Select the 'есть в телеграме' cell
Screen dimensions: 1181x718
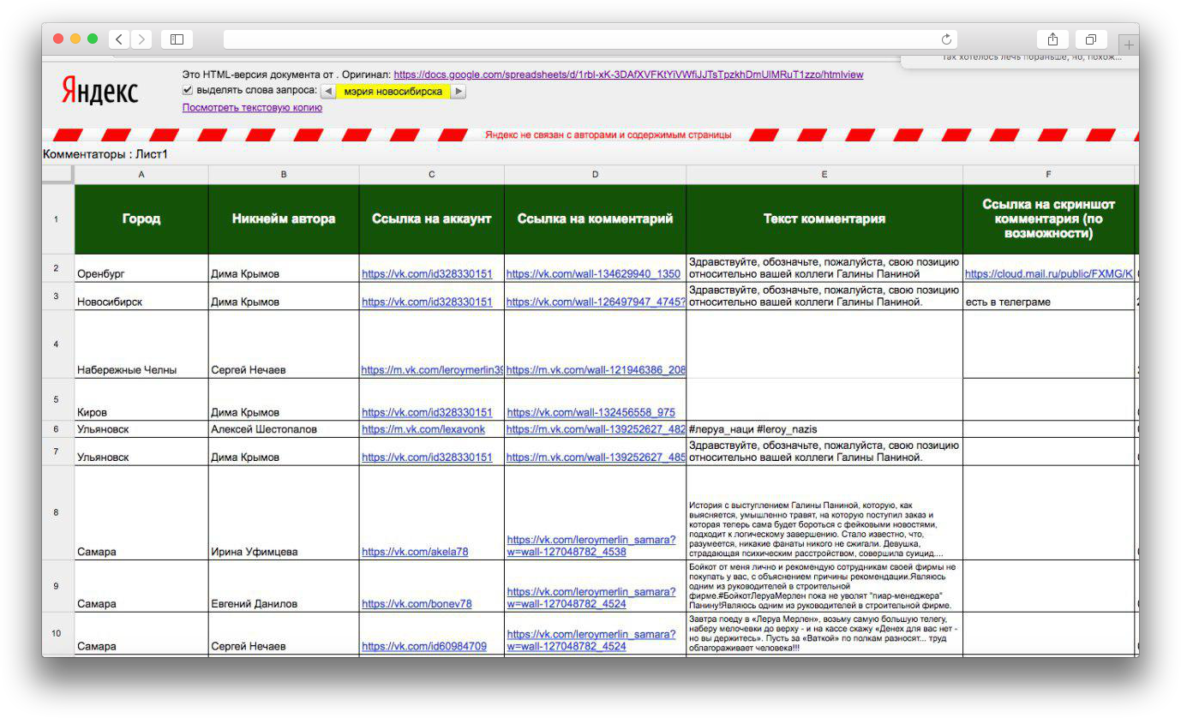pos(1048,296)
